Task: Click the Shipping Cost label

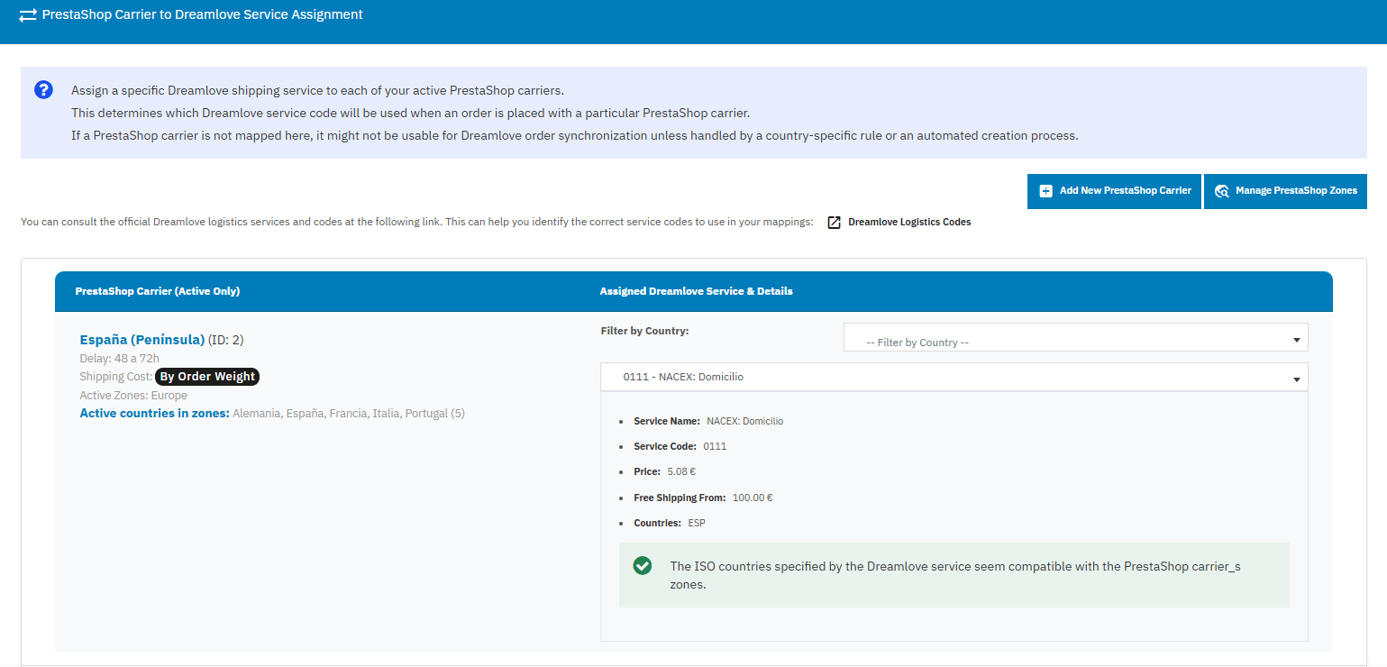Action: 116,377
